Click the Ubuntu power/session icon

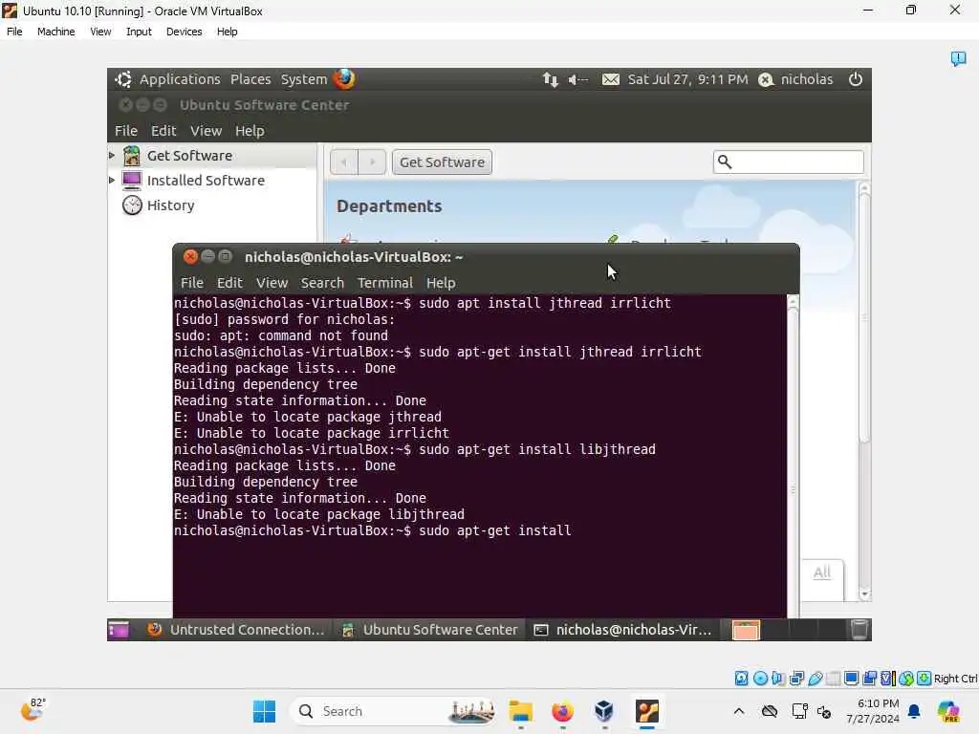856,79
